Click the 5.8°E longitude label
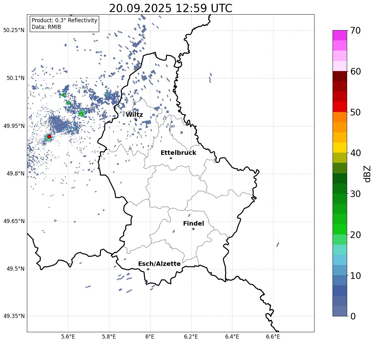 109,337
